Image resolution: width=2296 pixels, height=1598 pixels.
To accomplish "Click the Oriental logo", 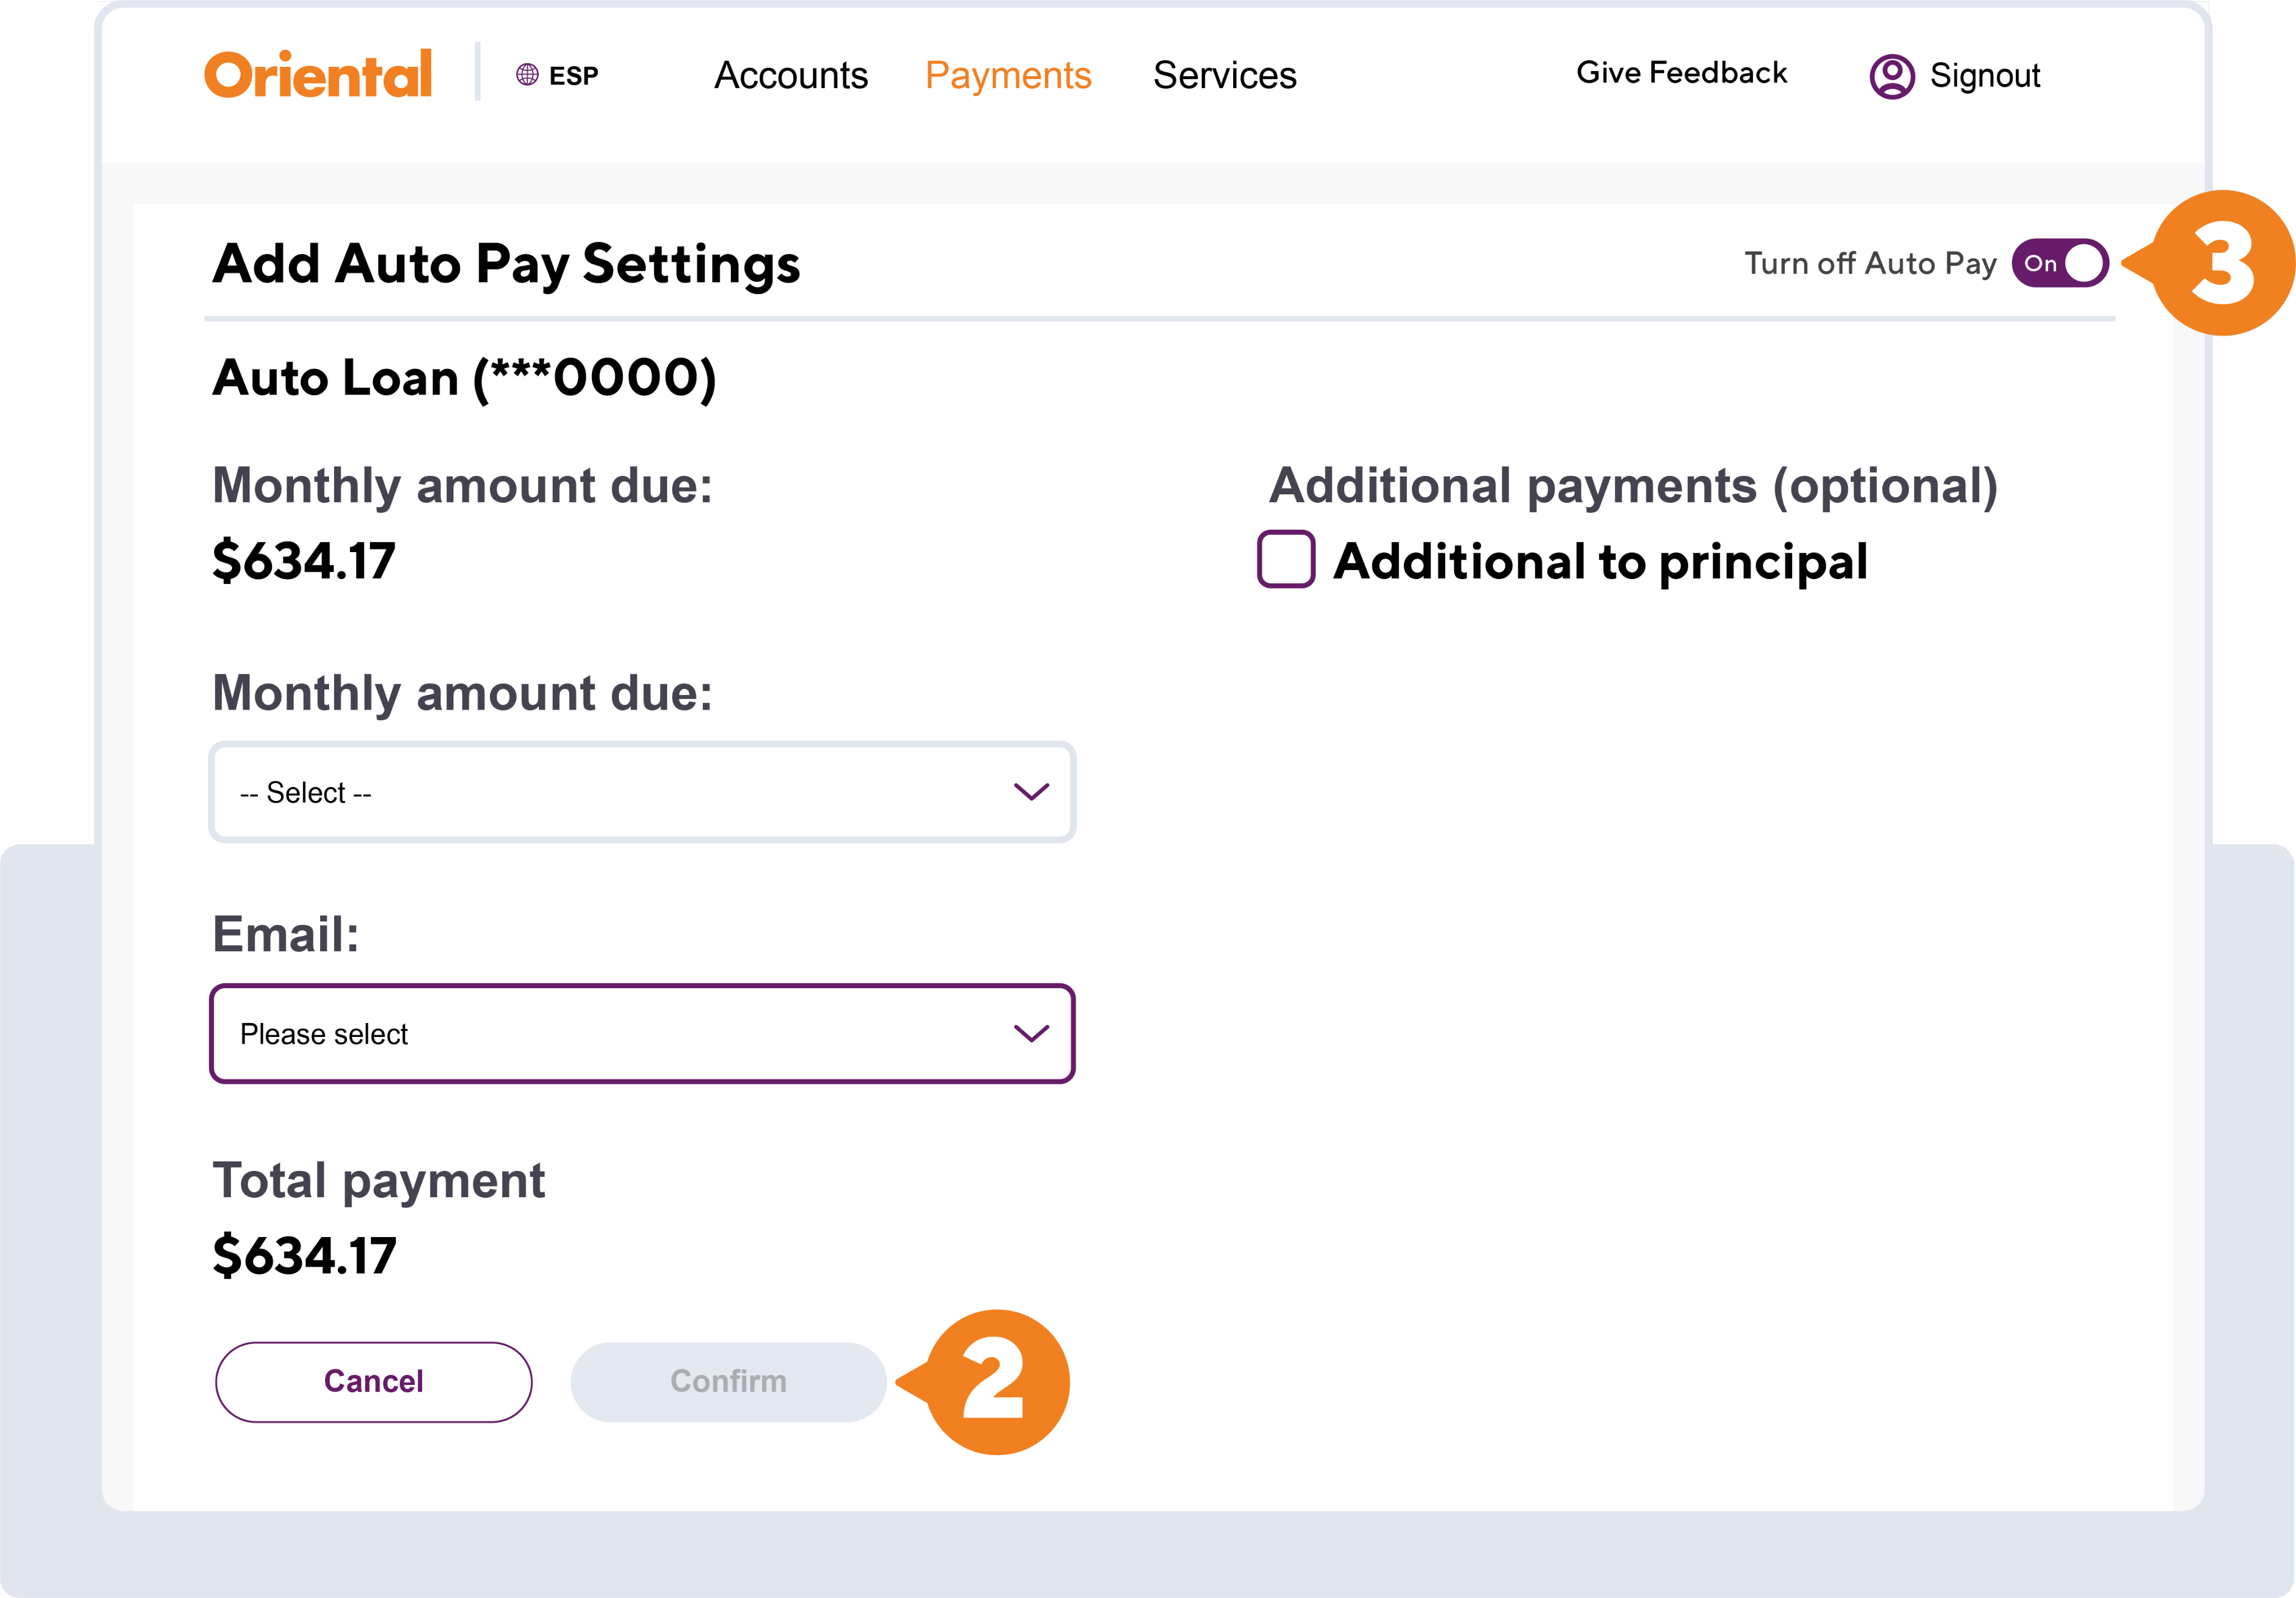I will coord(318,74).
